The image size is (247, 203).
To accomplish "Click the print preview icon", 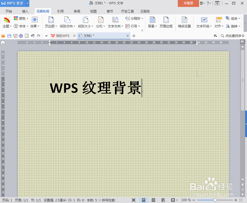I will click(27, 36).
